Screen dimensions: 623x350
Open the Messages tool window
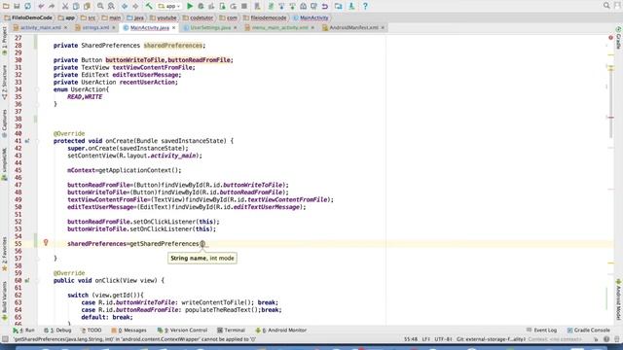click(129, 331)
